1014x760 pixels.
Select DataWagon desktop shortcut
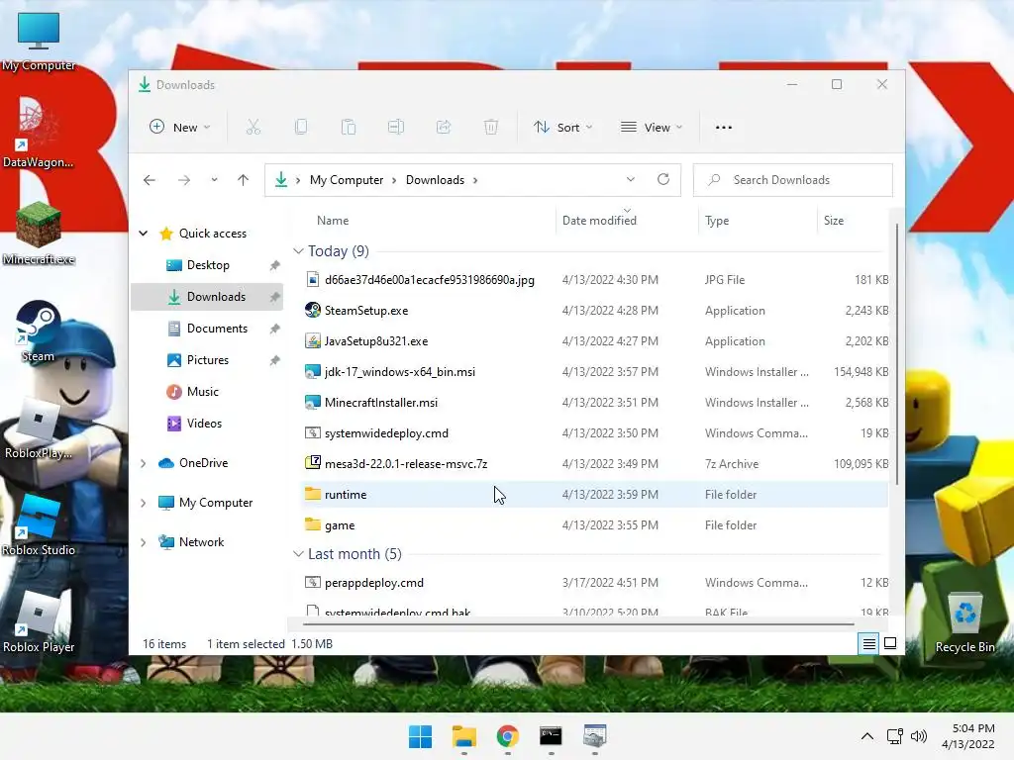click(x=38, y=133)
